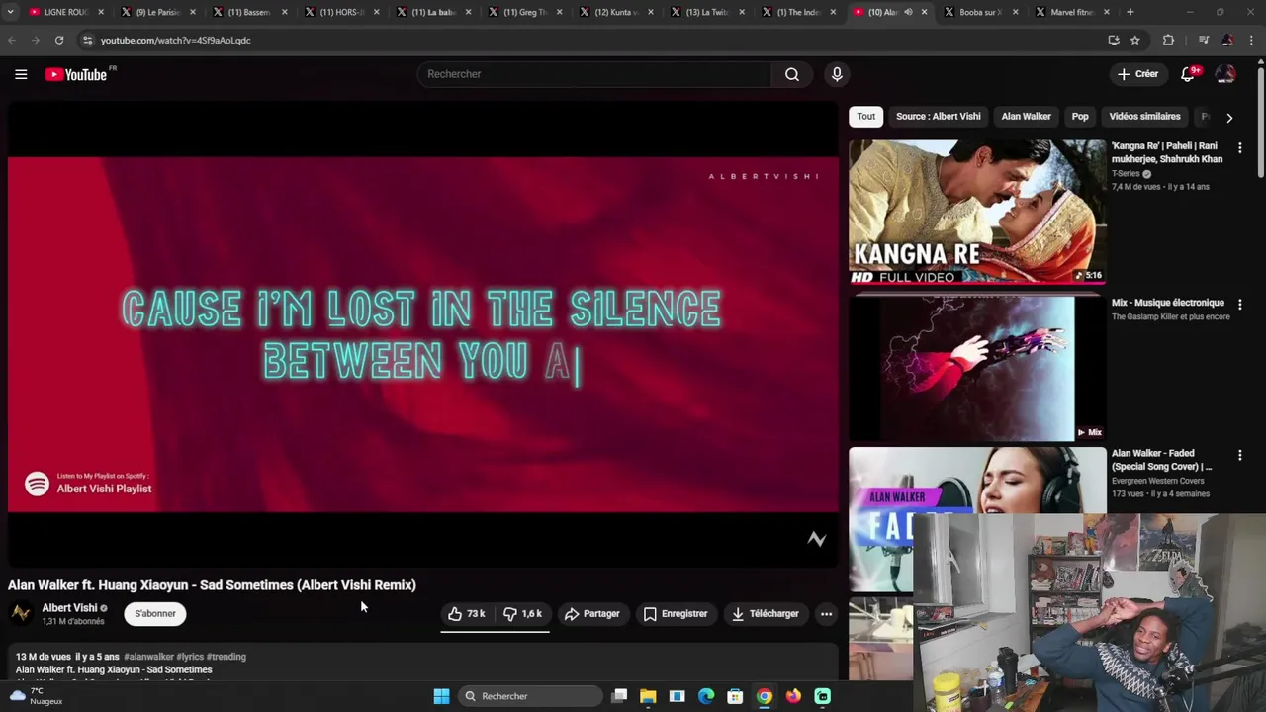Select the Vidéos similaires chip

[x=1144, y=117]
